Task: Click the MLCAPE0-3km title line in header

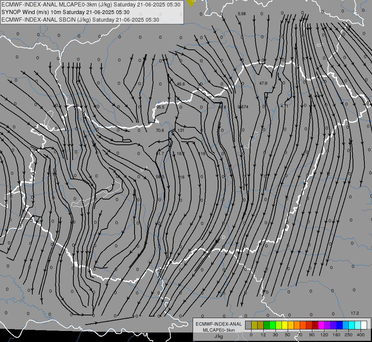Action: point(91,5)
